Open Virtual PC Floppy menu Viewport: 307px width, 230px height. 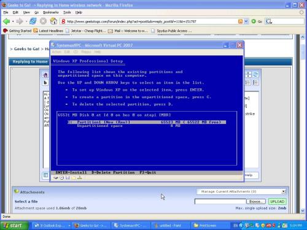pos(86,52)
